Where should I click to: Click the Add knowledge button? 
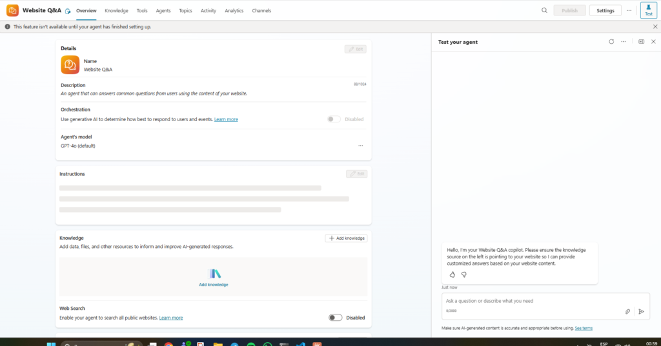pos(346,238)
